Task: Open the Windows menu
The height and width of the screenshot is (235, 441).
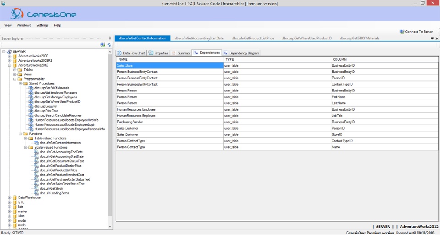Action: click(24, 25)
